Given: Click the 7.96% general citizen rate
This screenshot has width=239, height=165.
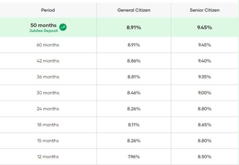Looking at the screenshot, I should [x=134, y=157].
